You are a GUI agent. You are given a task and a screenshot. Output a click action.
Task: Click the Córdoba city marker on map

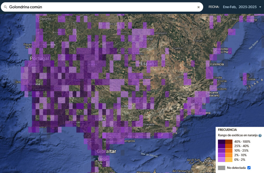coord(118,106)
